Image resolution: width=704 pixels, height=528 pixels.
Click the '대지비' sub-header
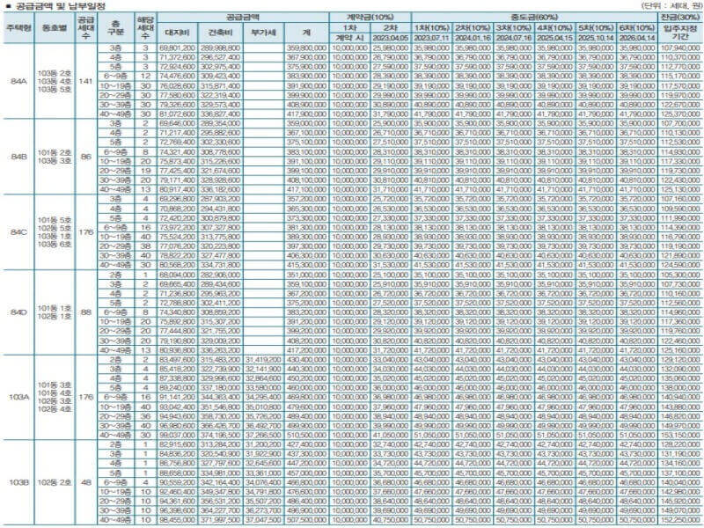[177, 33]
